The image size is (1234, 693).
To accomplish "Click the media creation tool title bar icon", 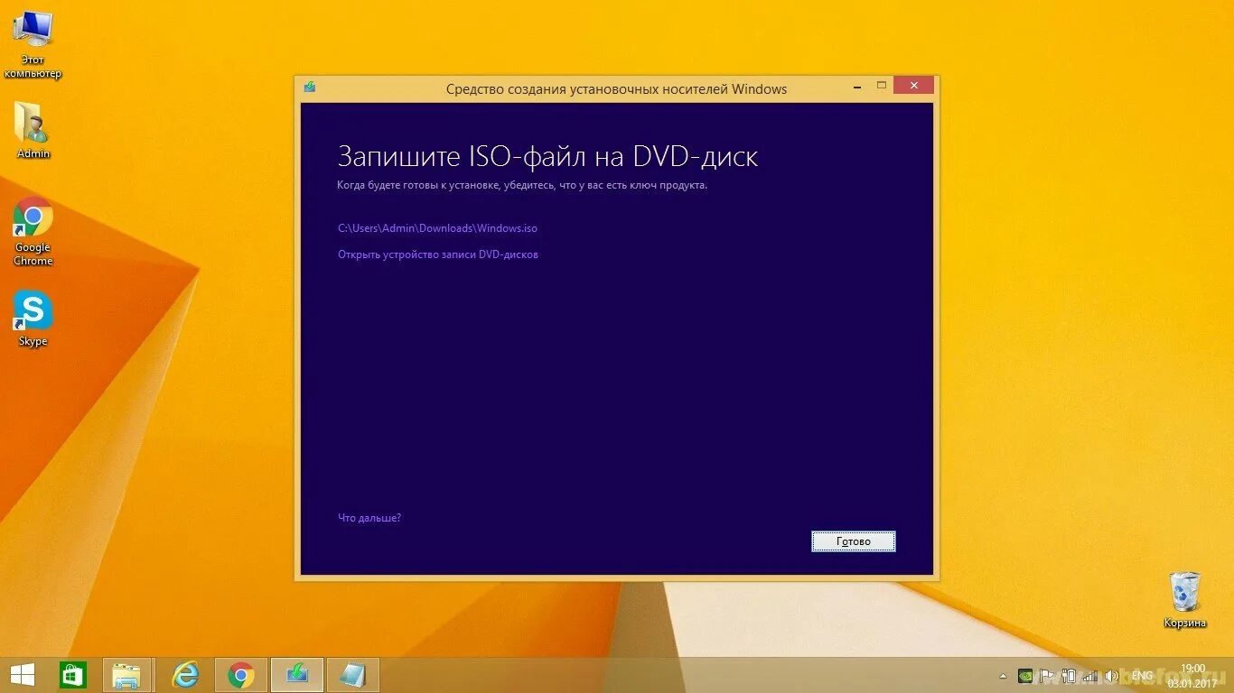I will coord(310,88).
